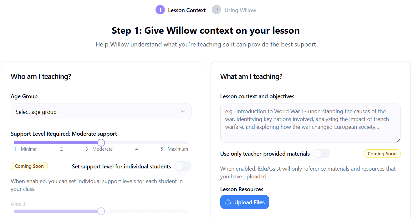Click the 3 - Moderate label under the slider

(99, 149)
